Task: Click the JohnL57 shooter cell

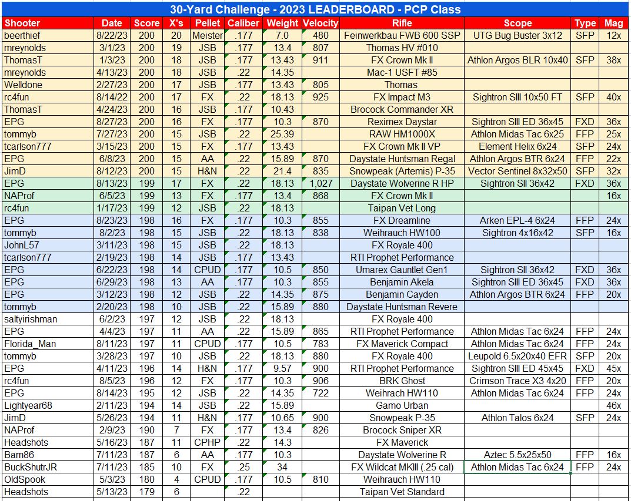Action: coord(48,245)
